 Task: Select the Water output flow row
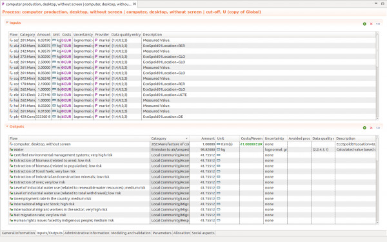click(x=192, y=149)
